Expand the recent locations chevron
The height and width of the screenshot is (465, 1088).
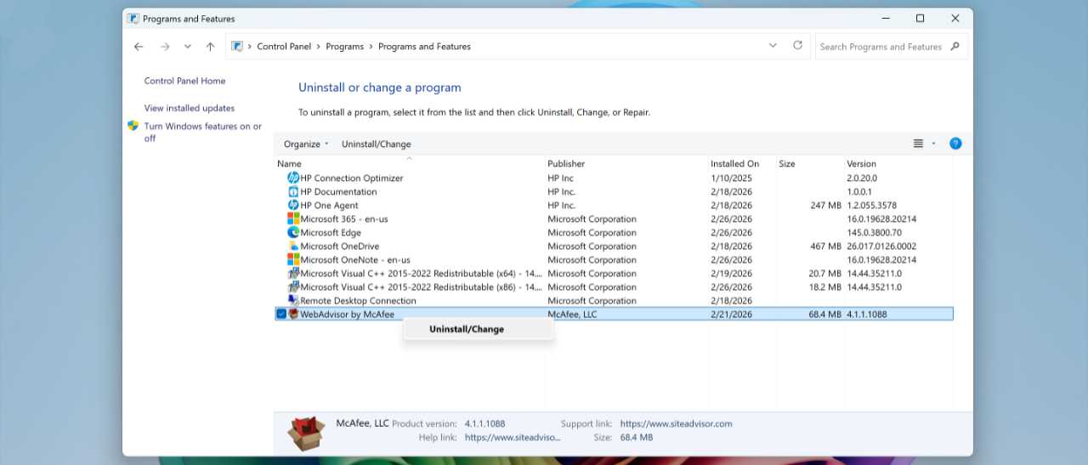click(x=188, y=47)
